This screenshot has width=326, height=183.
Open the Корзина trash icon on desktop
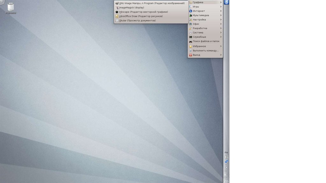point(11,8)
